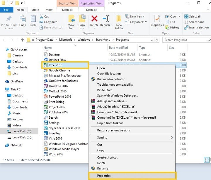Click Microsoft in the address breadcrumb

65,40
